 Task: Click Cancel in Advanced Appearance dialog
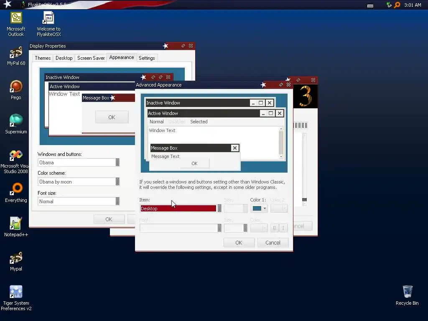273,243
